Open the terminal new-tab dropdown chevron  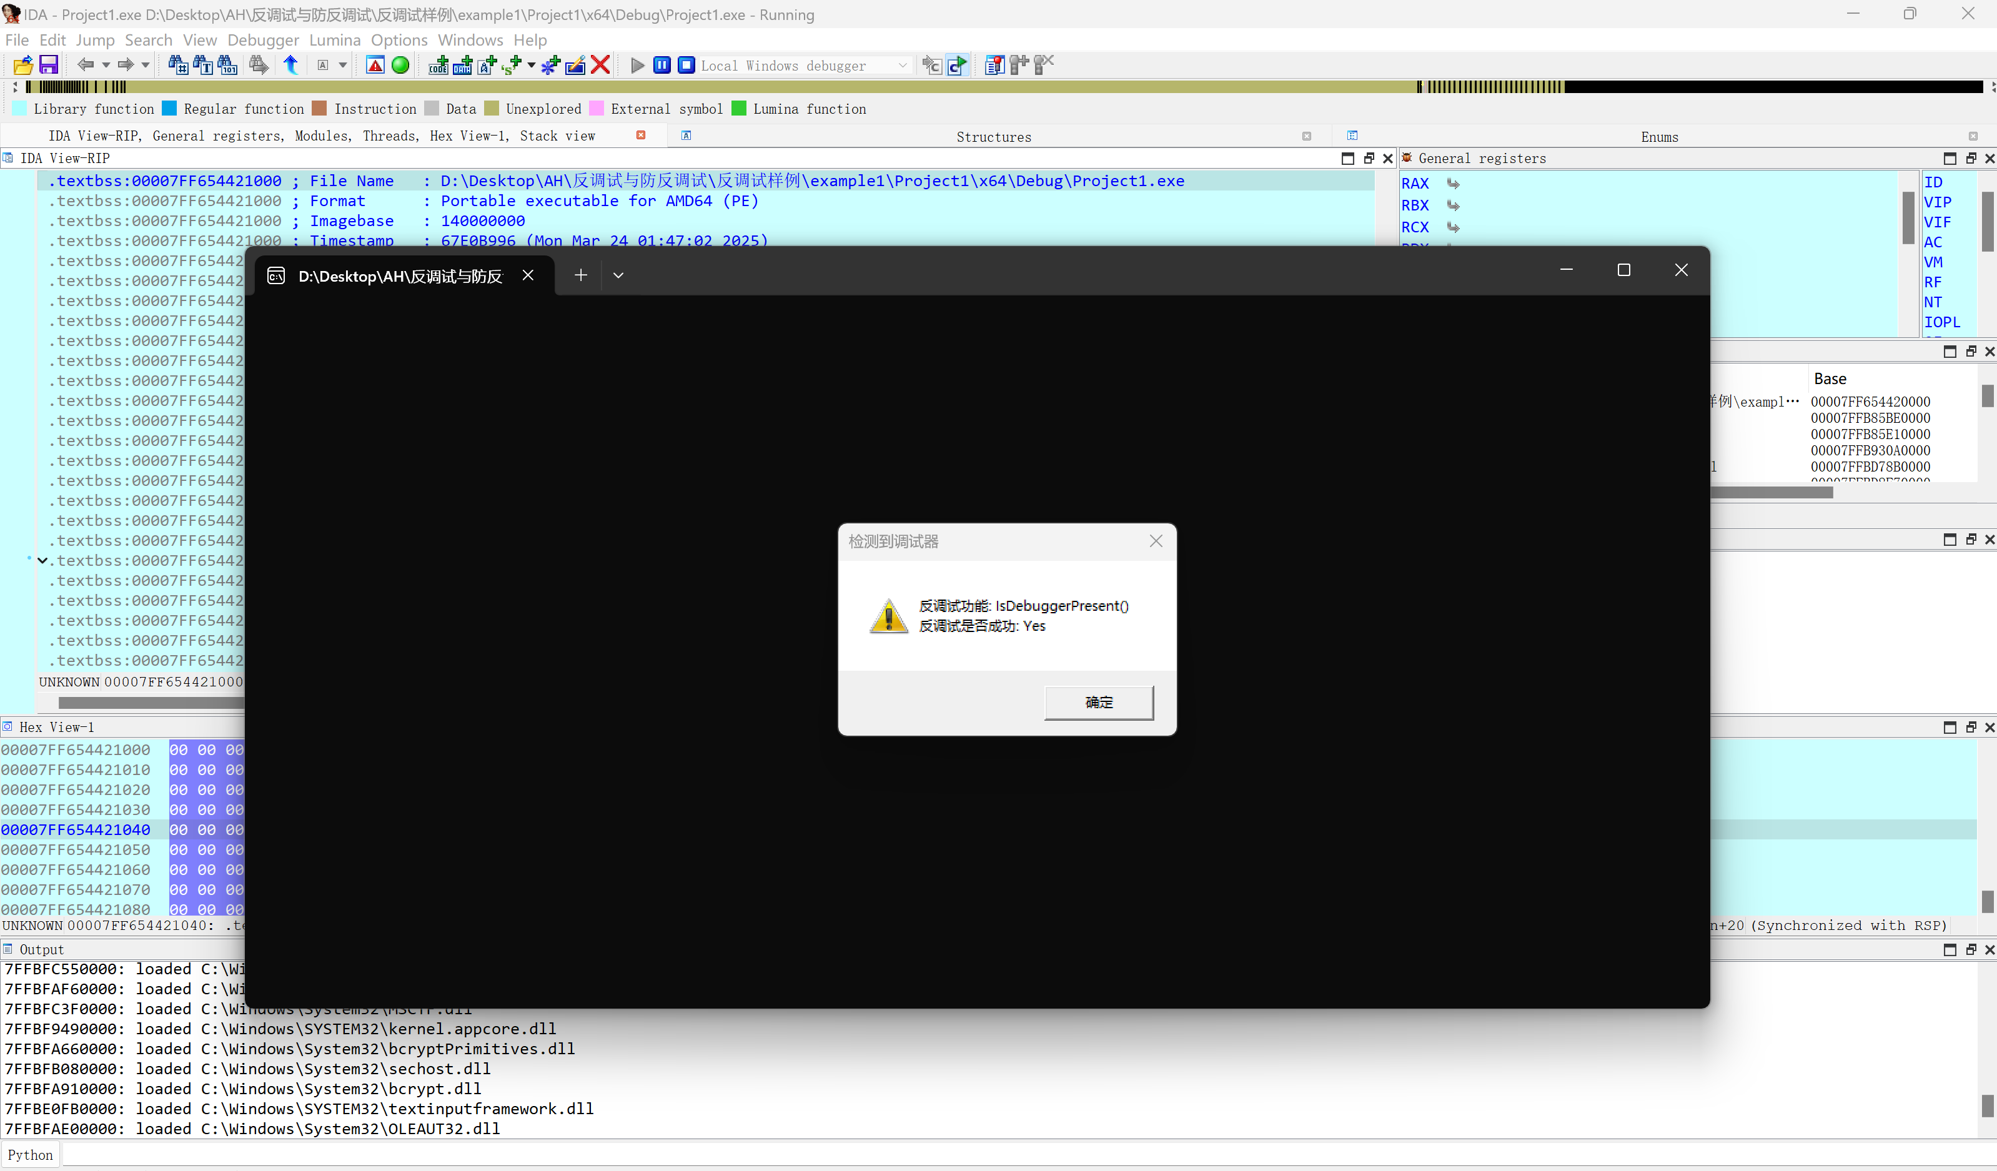click(x=618, y=275)
